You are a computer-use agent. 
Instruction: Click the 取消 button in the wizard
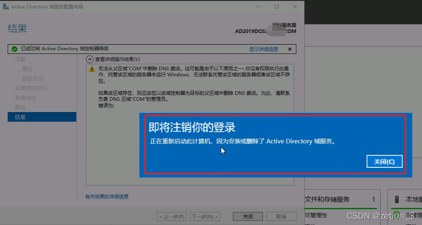click(281, 216)
